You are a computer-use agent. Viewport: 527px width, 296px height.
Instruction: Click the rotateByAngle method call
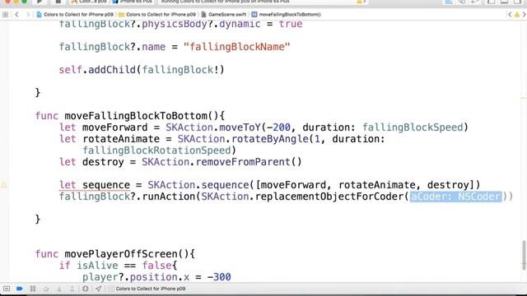(270, 139)
